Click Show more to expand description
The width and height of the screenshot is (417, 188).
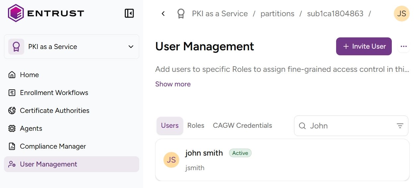173,84
